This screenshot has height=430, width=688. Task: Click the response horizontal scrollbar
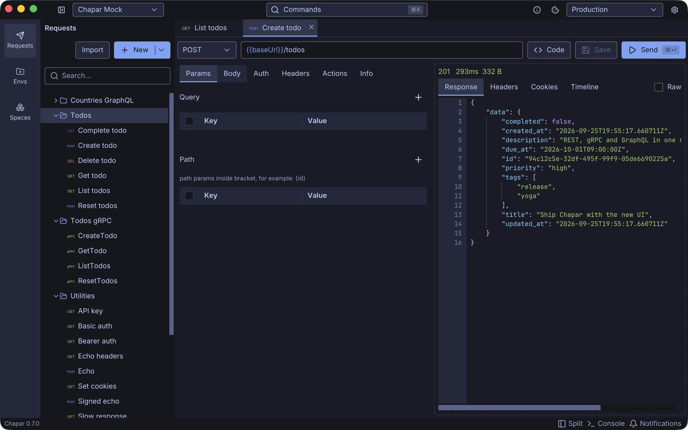tap(519, 408)
